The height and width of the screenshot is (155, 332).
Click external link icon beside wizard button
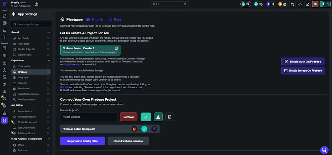170,117
